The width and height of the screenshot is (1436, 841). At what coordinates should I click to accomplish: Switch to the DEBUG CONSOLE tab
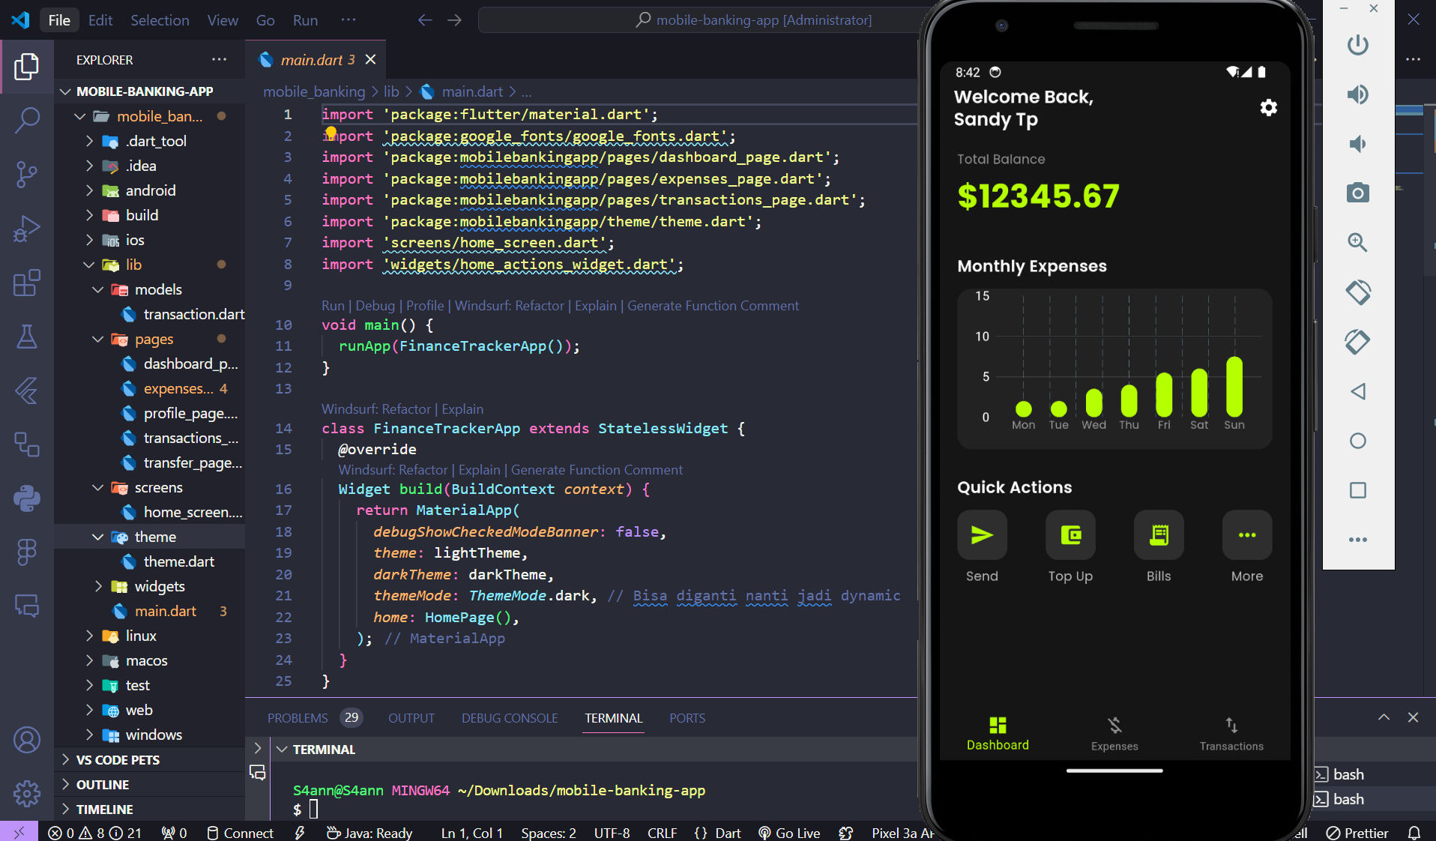[x=509, y=717]
